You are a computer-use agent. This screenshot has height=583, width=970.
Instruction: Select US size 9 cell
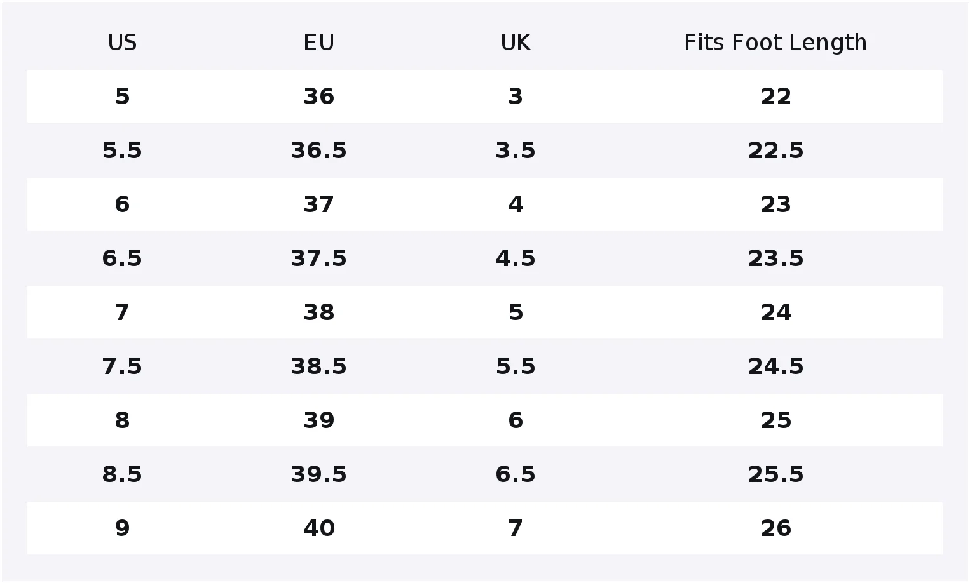pyautogui.click(x=122, y=528)
